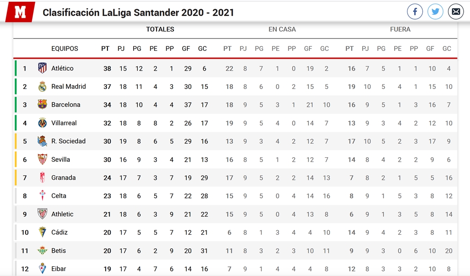Open the Athletic team link
The image size is (470, 276).
click(x=62, y=214)
